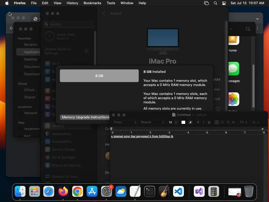Click the Search field in System Settings
This screenshot has width=269, height=202.
69,24
